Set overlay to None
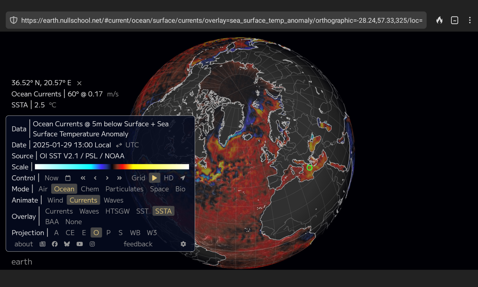This screenshot has height=287, width=478. pyautogui.click(x=74, y=222)
